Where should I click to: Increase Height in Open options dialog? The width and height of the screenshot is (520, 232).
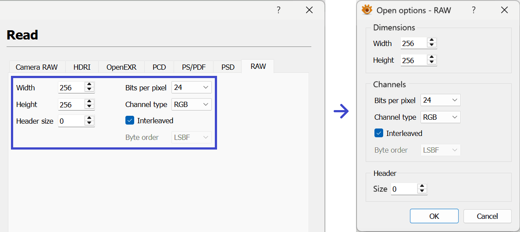pyautogui.click(x=431, y=57)
